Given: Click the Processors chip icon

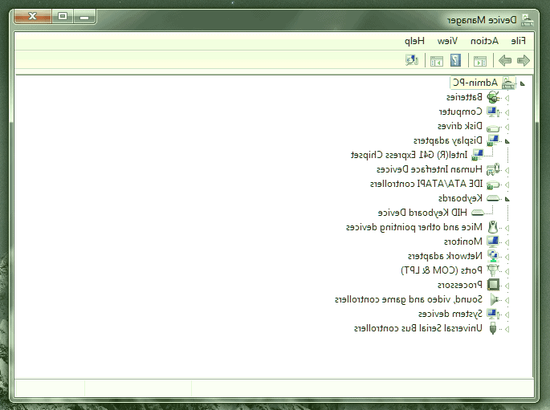Looking at the screenshot, I should coord(493,285).
